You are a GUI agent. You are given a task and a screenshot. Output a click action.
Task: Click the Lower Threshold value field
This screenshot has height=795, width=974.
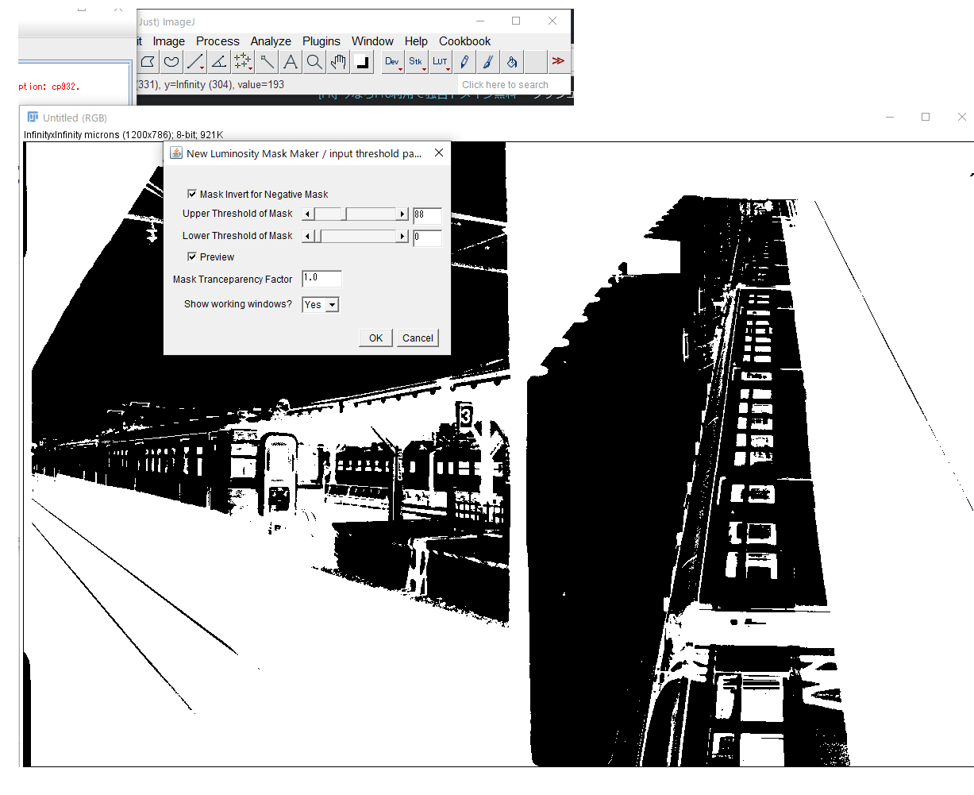point(427,237)
